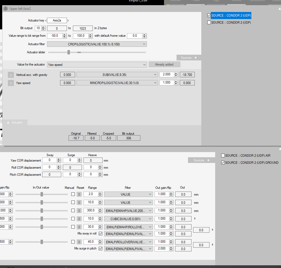Click left arrow beside Actuator key field
This screenshot has height=268, width=281.
point(46,20)
